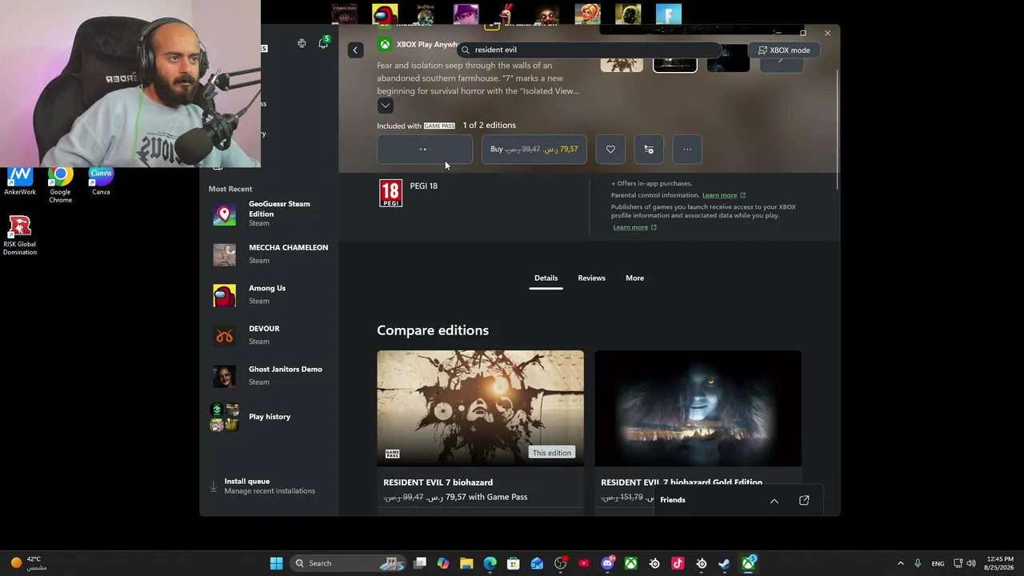Click the "Compare editions" heading
This screenshot has height=576, width=1024.
point(433,330)
